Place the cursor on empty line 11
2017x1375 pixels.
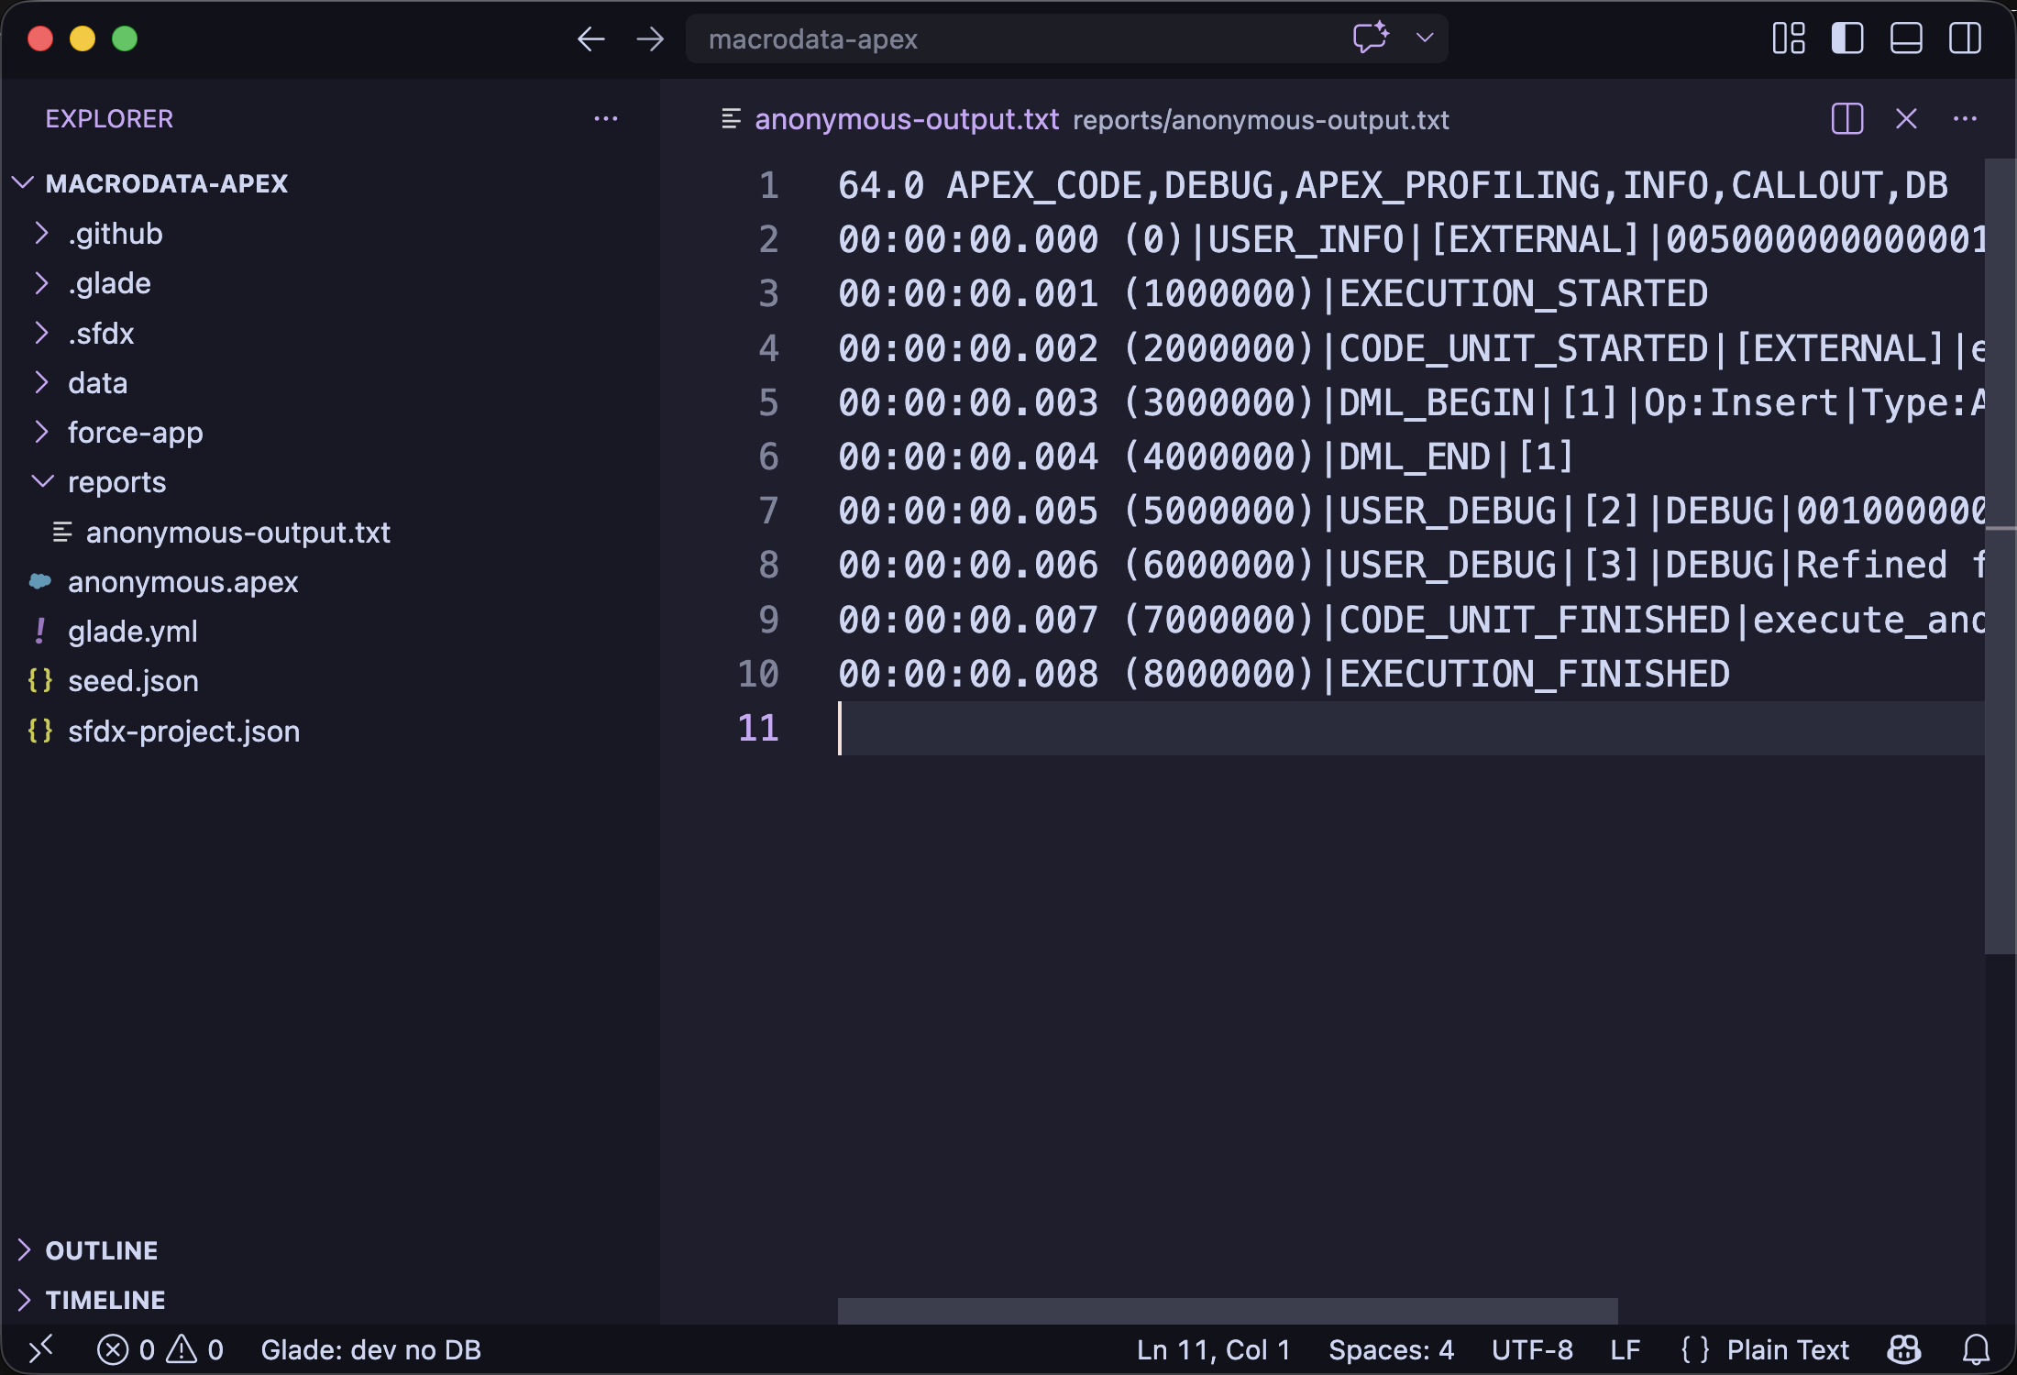1411,728
